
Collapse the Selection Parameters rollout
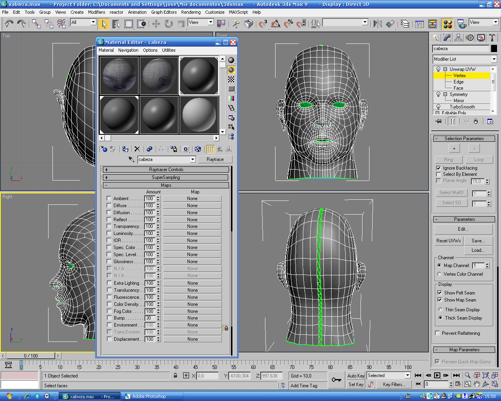pyautogui.click(x=464, y=139)
